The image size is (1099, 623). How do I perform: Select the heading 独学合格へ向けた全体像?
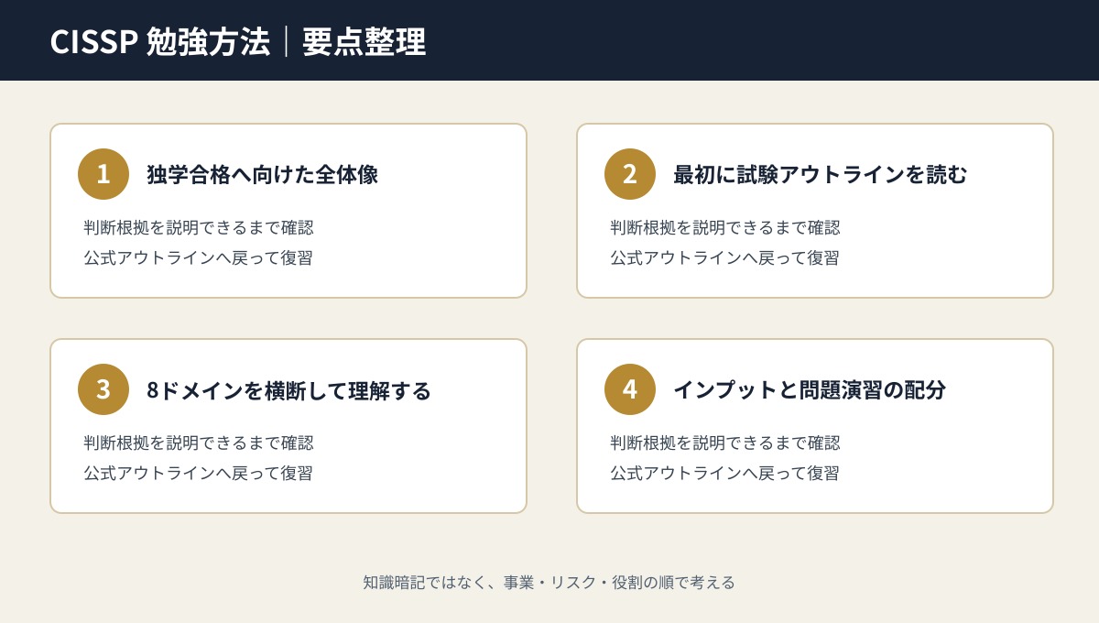[263, 174]
